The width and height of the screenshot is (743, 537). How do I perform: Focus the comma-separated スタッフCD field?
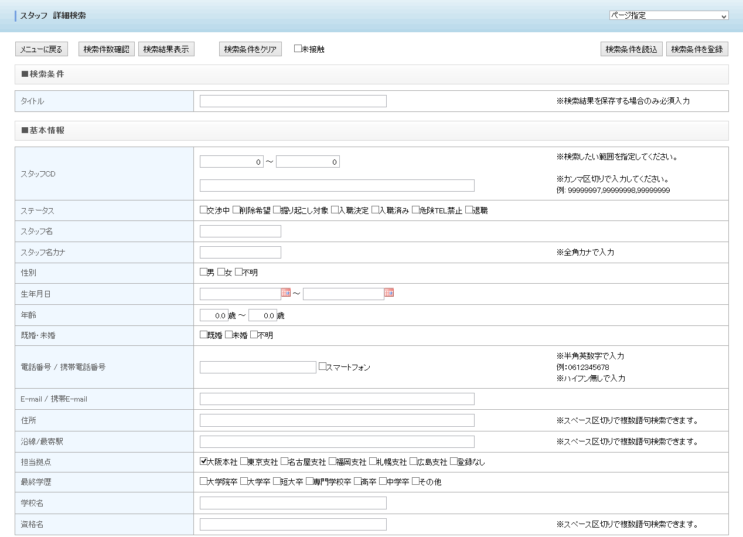[x=337, y=186]
